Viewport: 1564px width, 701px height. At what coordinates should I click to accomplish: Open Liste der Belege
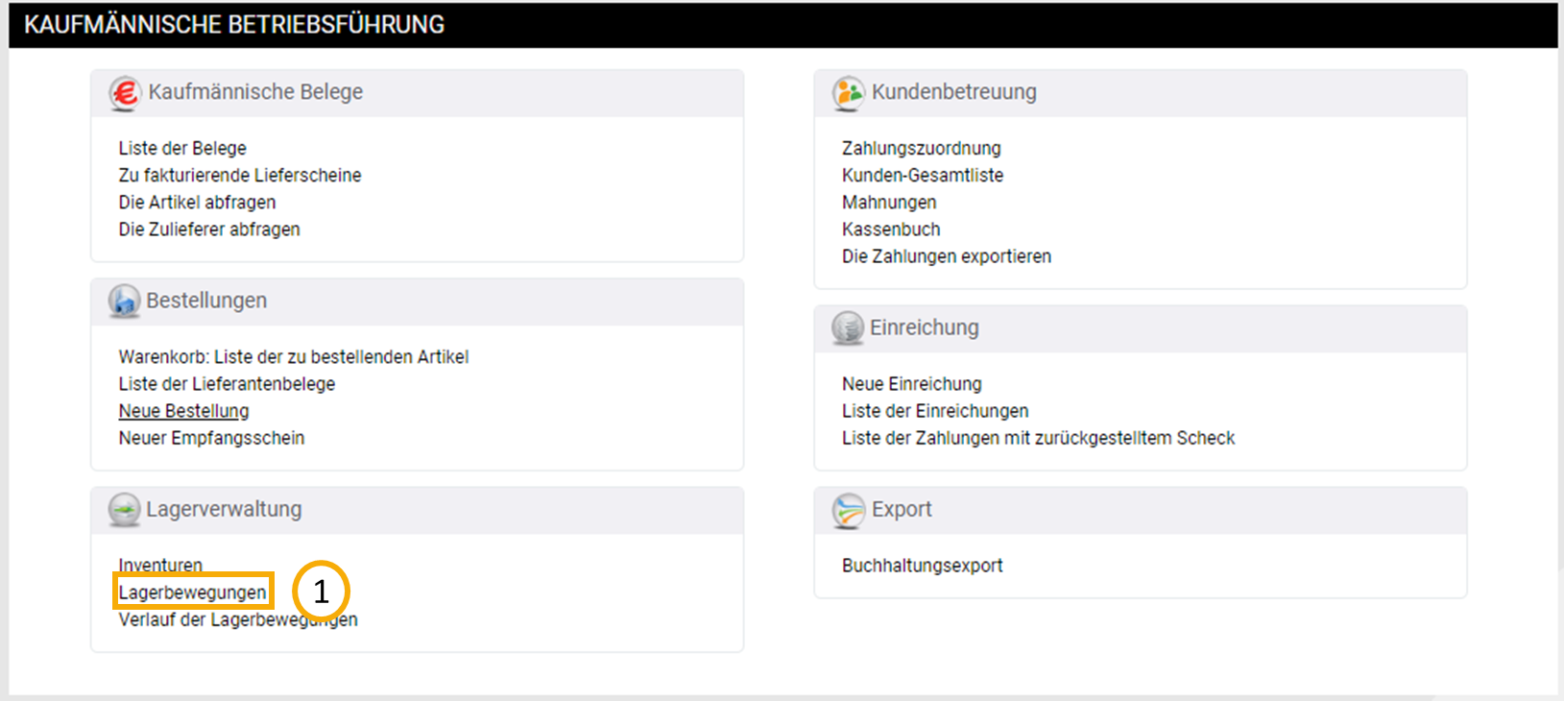tap(182, 148)
